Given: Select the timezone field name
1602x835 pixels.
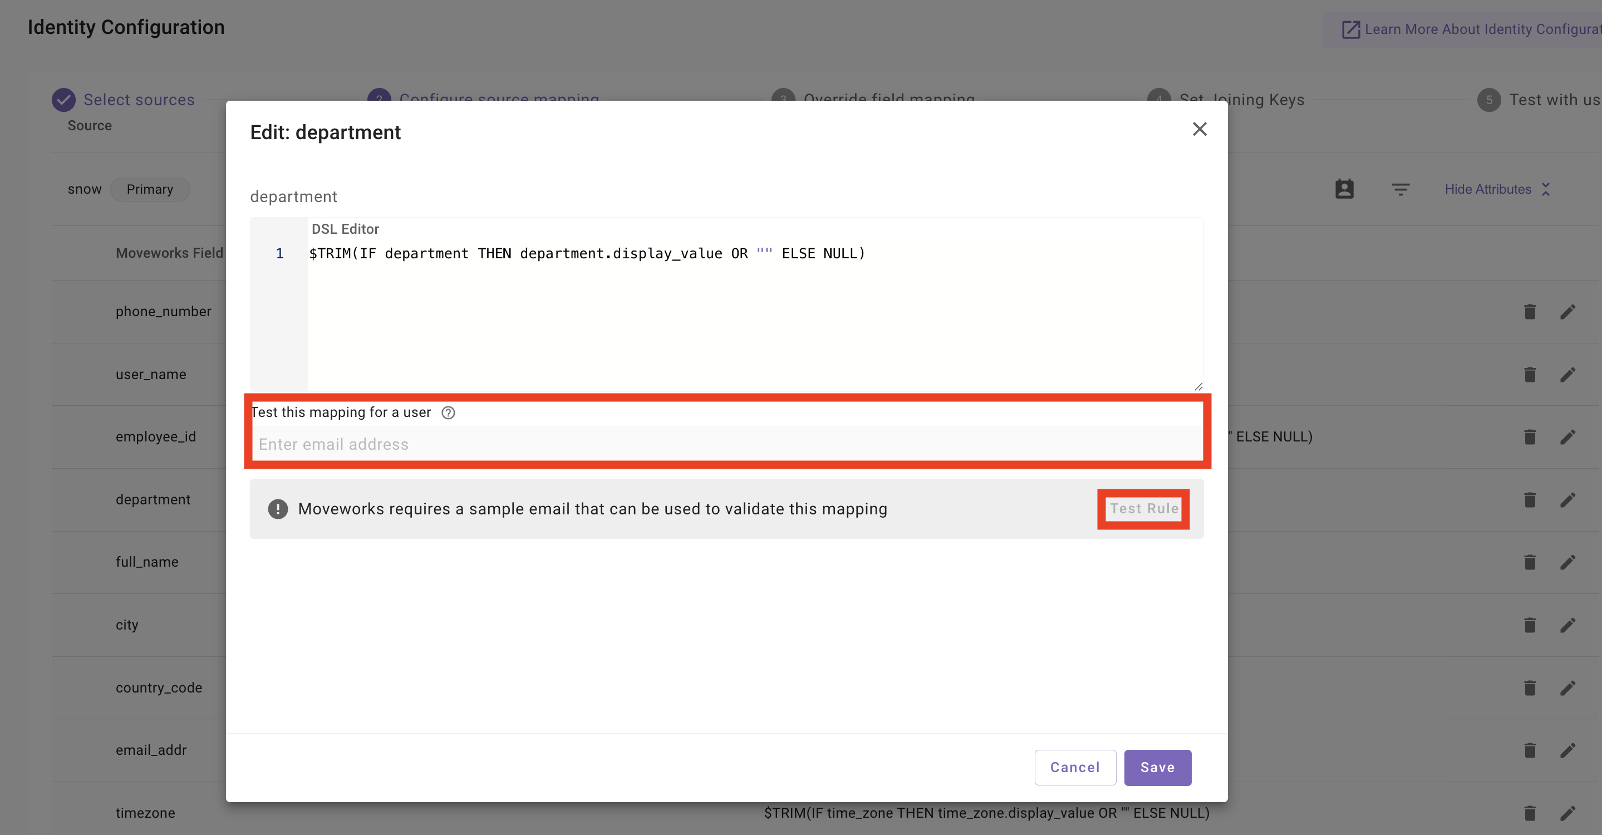Looking at the screenshot, I should point(145,813).
